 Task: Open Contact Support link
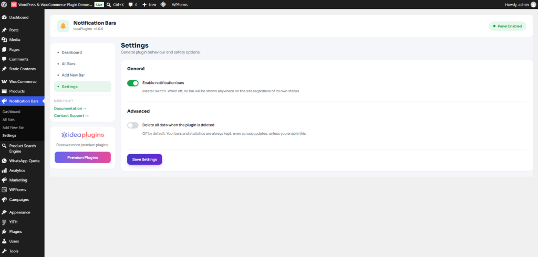point(71,116)
